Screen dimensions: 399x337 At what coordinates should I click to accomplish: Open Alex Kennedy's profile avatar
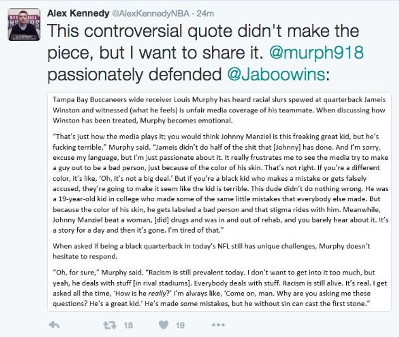(x=24, y=25)
